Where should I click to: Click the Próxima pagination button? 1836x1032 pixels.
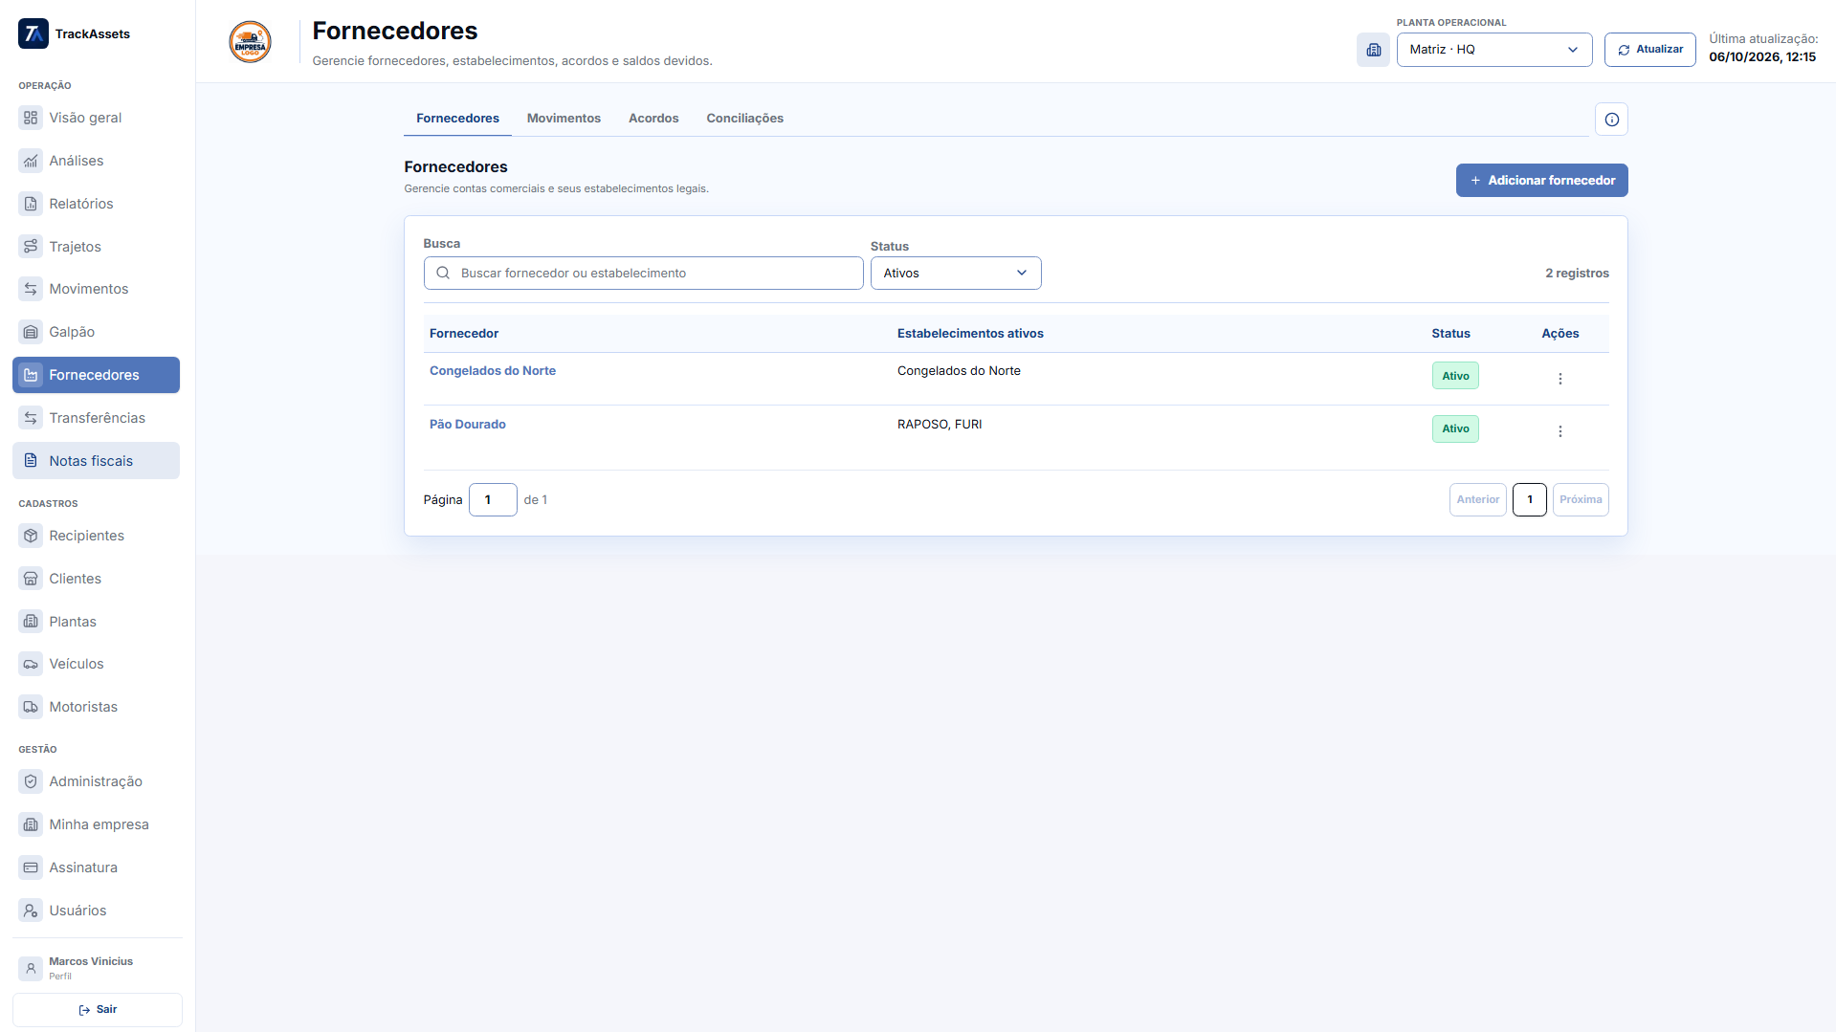tap(1580, 500)
